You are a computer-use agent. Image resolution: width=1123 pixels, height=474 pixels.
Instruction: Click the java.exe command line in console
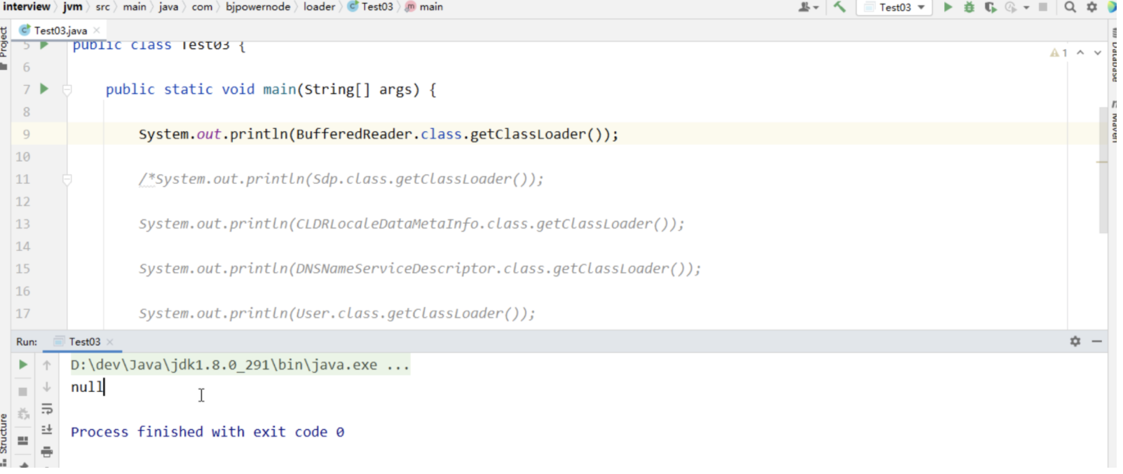pyautogui.click(x=240, y=365)
